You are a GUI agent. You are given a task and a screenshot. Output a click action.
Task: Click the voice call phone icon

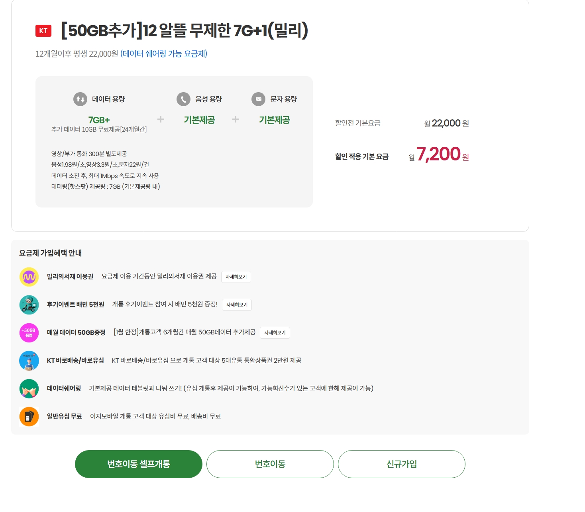(183, 99)
